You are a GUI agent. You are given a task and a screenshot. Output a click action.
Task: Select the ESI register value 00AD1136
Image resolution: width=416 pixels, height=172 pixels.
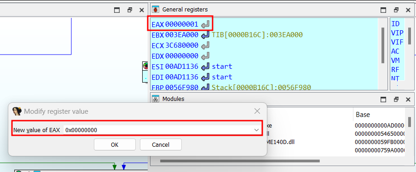pos(181,67)
